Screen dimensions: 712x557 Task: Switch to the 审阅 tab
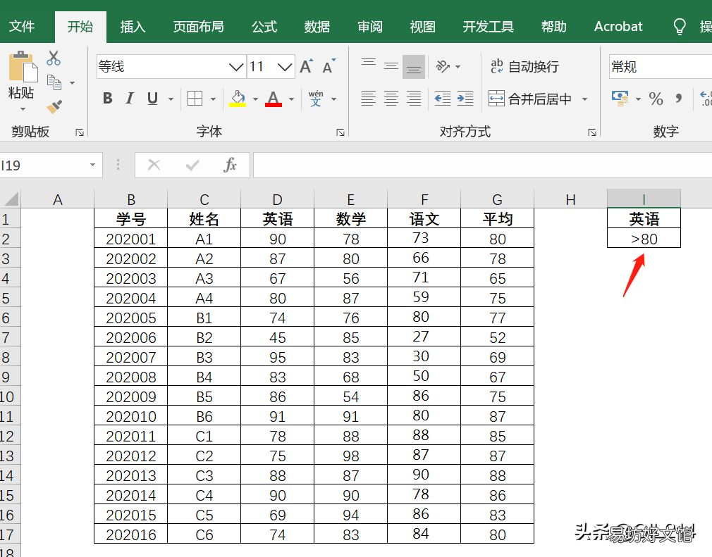coord(370,27)
